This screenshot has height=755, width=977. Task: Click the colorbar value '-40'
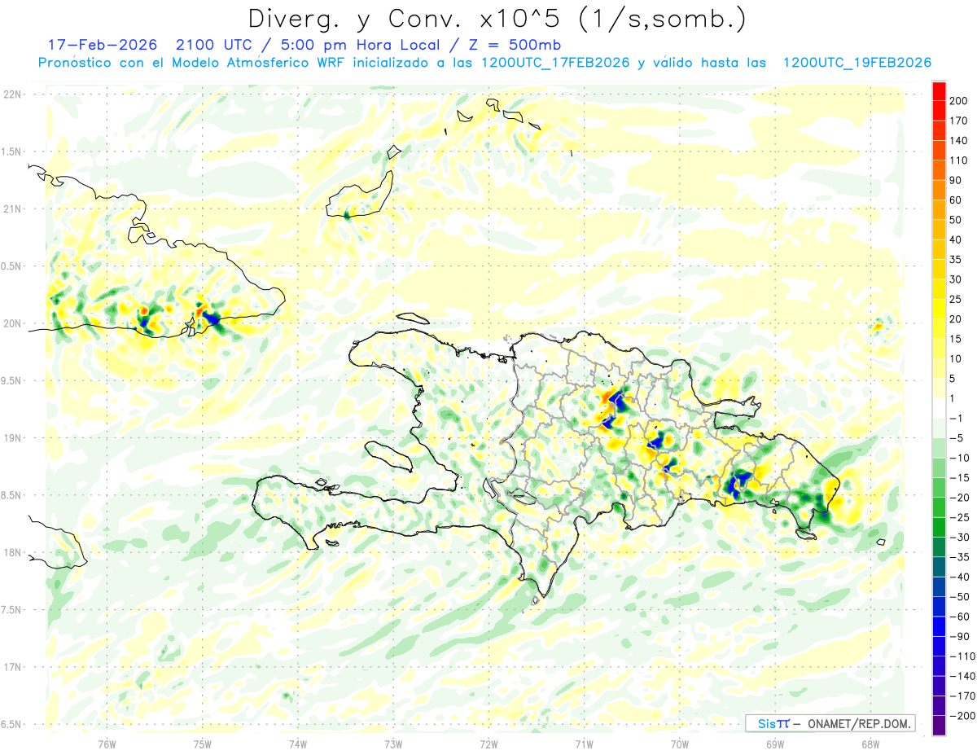coord(961,577)
